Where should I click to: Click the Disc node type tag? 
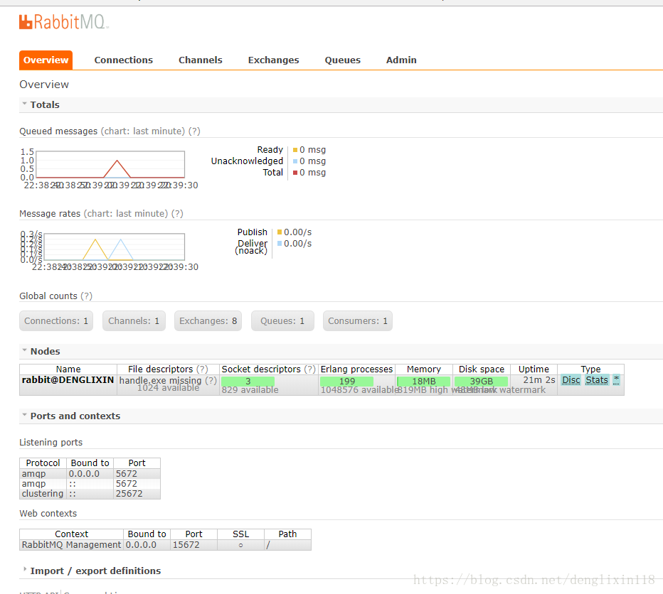click(x=571, y=380)
